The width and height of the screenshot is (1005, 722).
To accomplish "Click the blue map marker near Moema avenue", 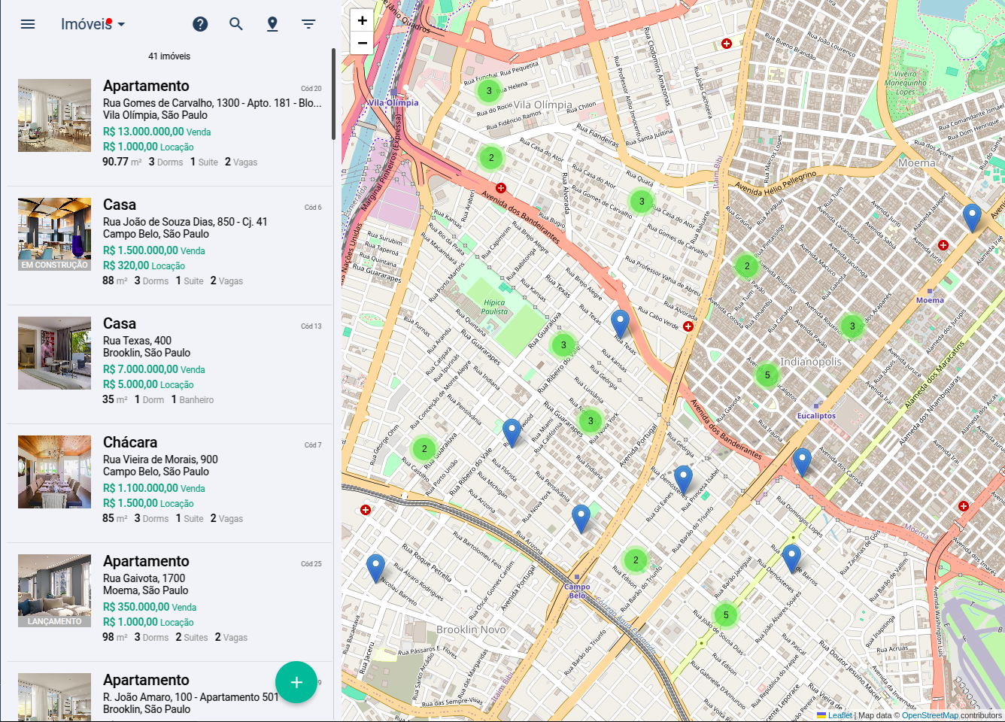I will coord(972,219).
